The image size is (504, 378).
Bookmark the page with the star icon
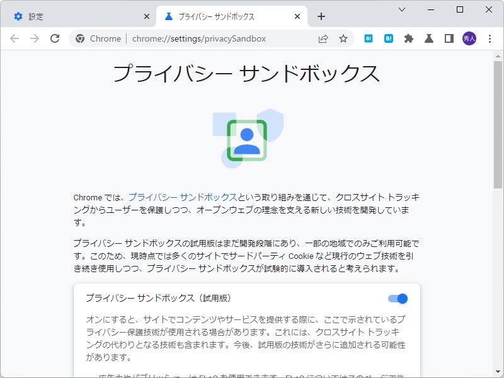click(x=343, y=38)
